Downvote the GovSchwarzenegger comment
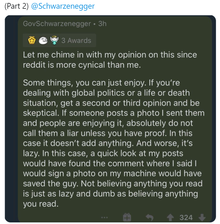Image resolution: width=220 pixels, height=224 pixels. (202, 218)
